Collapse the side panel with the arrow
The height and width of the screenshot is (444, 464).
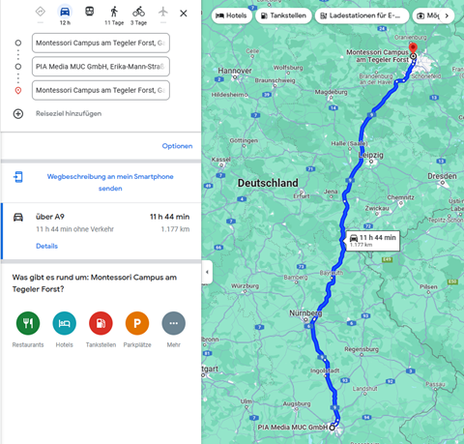[207, 272]
